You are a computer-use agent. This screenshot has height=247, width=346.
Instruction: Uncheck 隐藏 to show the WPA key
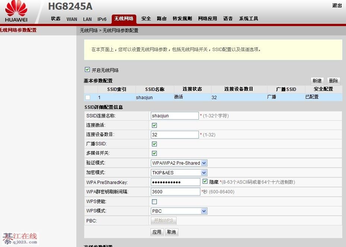205,181
